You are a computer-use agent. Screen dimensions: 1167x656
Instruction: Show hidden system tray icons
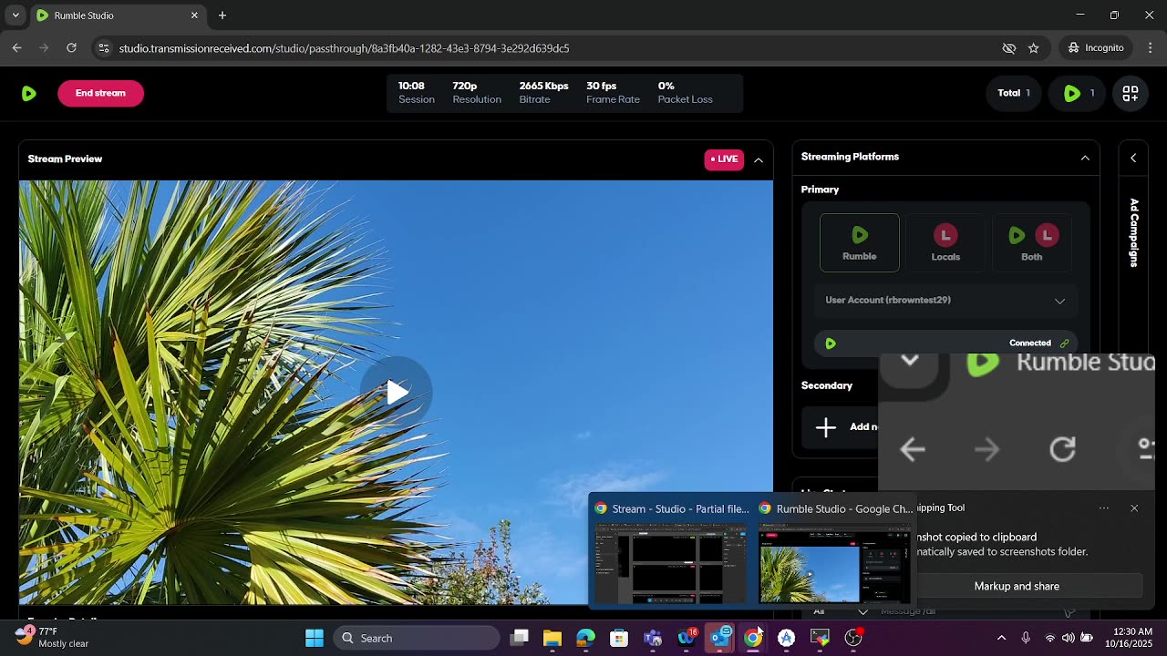1001,638
